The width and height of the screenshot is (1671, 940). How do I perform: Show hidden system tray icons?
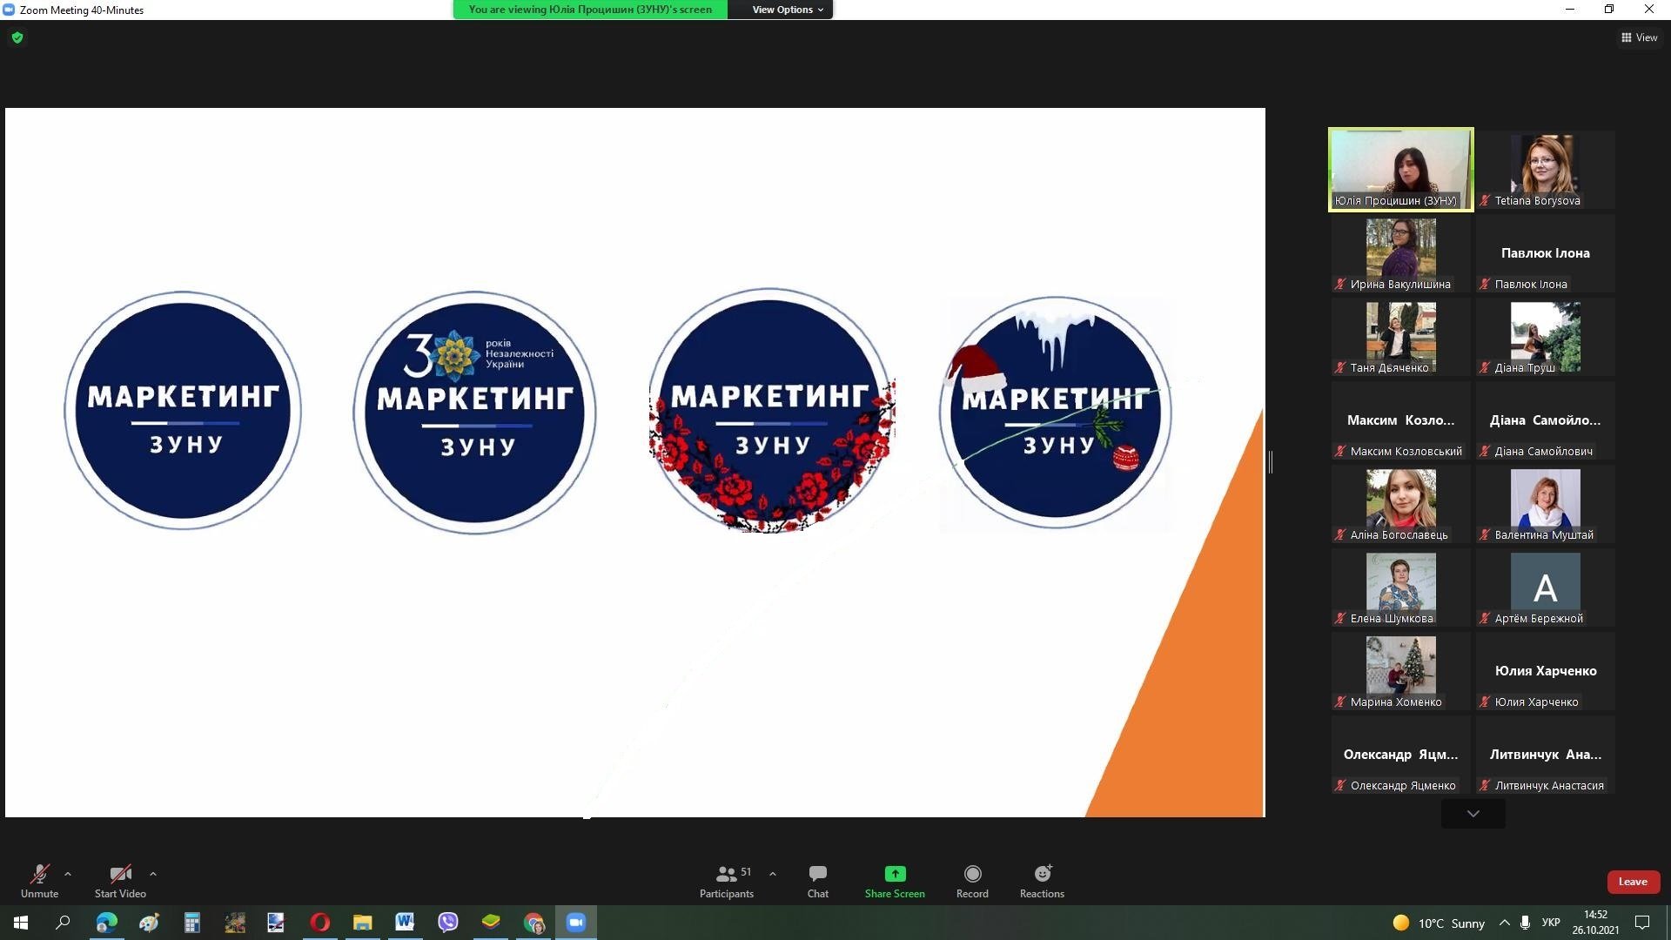pyautogui.click(x=1504, y=923)
